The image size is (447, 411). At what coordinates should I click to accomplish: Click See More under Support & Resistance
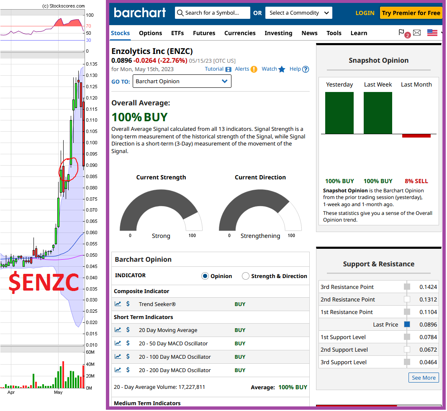pyautogui.click(x=424, y=378)
